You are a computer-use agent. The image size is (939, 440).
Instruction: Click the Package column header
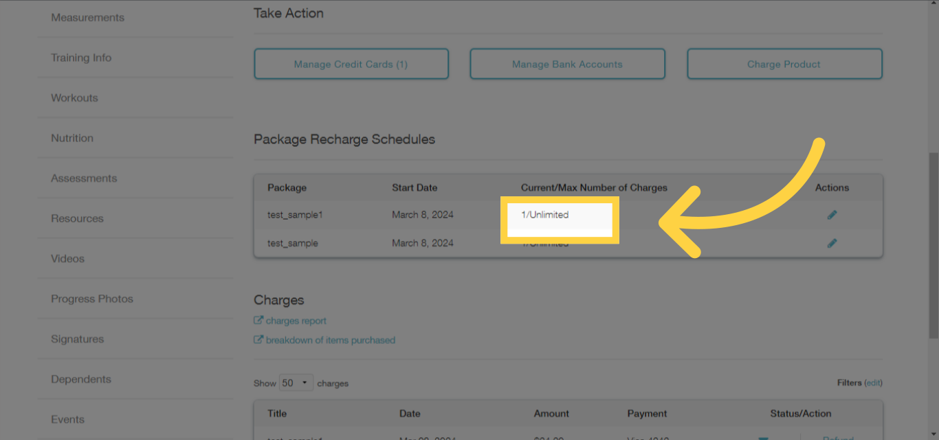pos(287,187)
